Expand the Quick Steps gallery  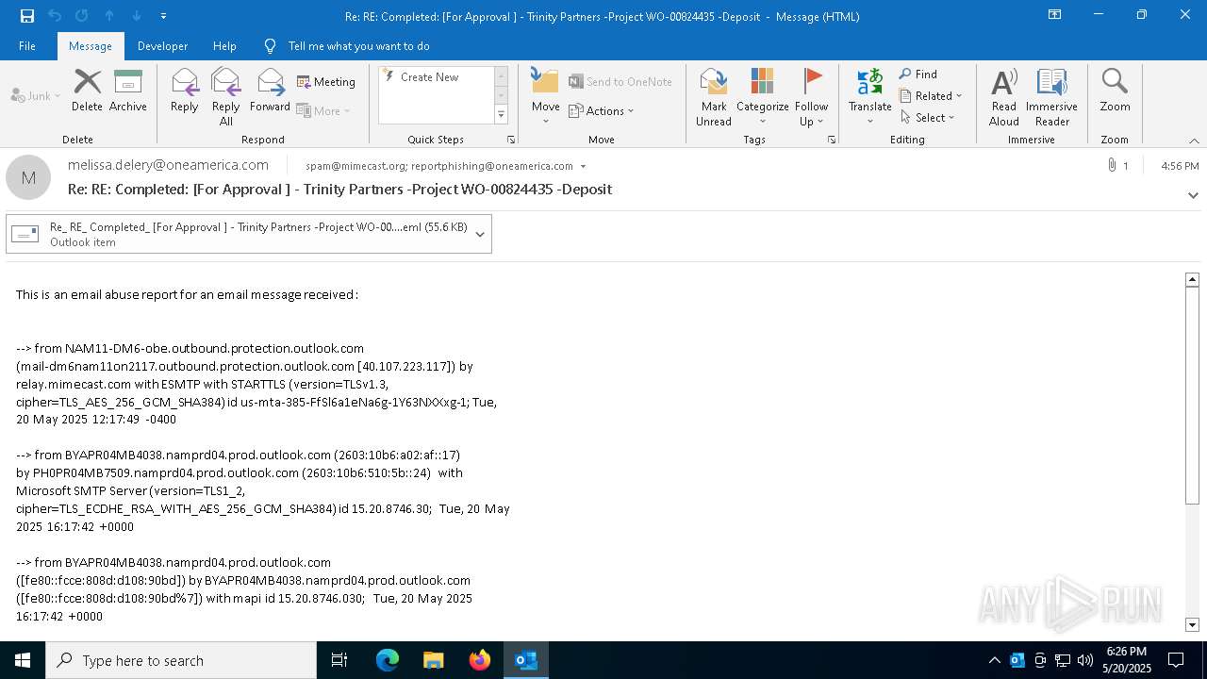pyautogui.click(x=501, y=115)
